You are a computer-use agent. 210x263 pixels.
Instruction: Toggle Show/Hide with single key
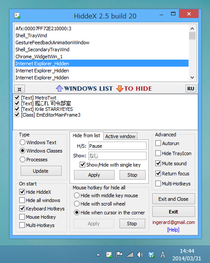click(x=110, y=165)
